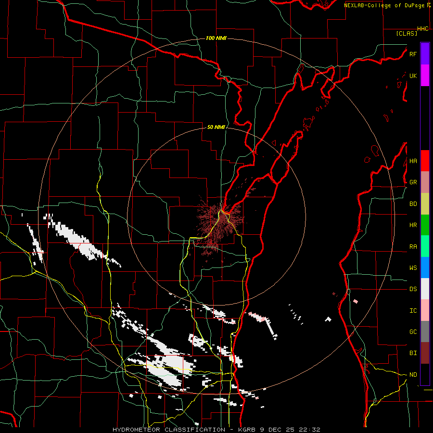
Task: Select the blue WS legend swatch
Action: tap(425, 267)
